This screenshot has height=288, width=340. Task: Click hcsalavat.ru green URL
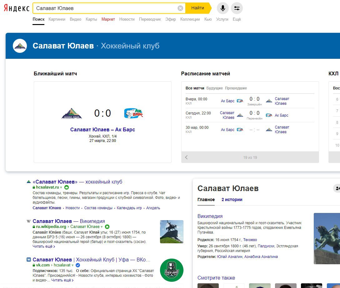pos(47,187)
